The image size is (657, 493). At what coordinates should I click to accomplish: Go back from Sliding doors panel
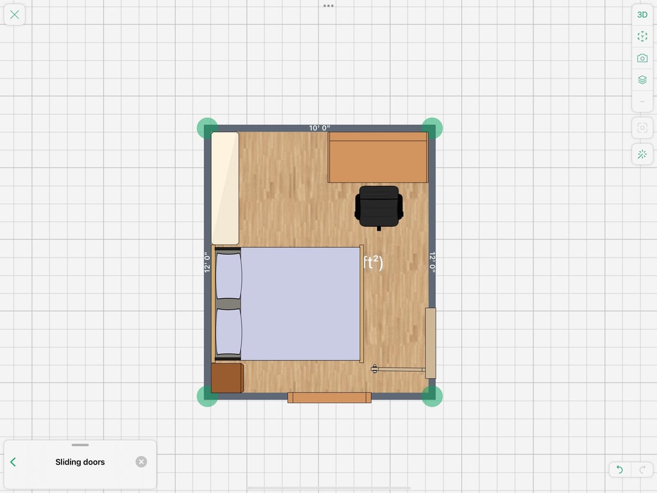coord(13,462)
